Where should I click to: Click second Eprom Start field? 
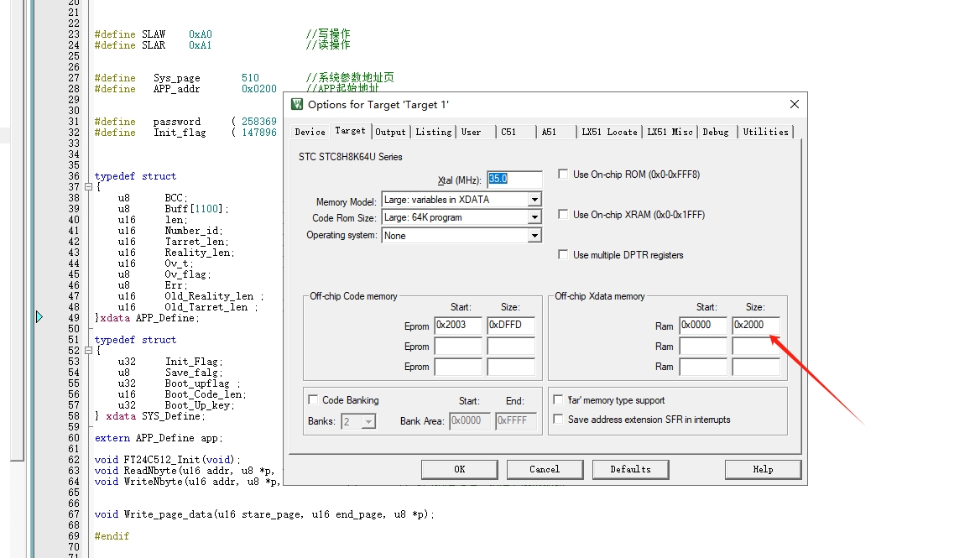click(458, 347)
